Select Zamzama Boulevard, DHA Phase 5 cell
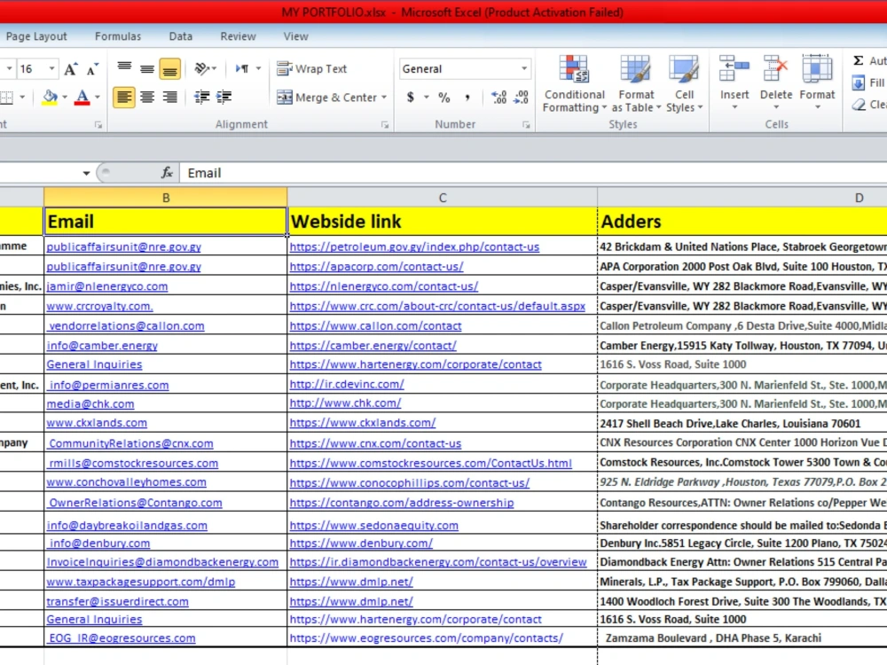The image size is (887, 665). [x=742, y=638]
